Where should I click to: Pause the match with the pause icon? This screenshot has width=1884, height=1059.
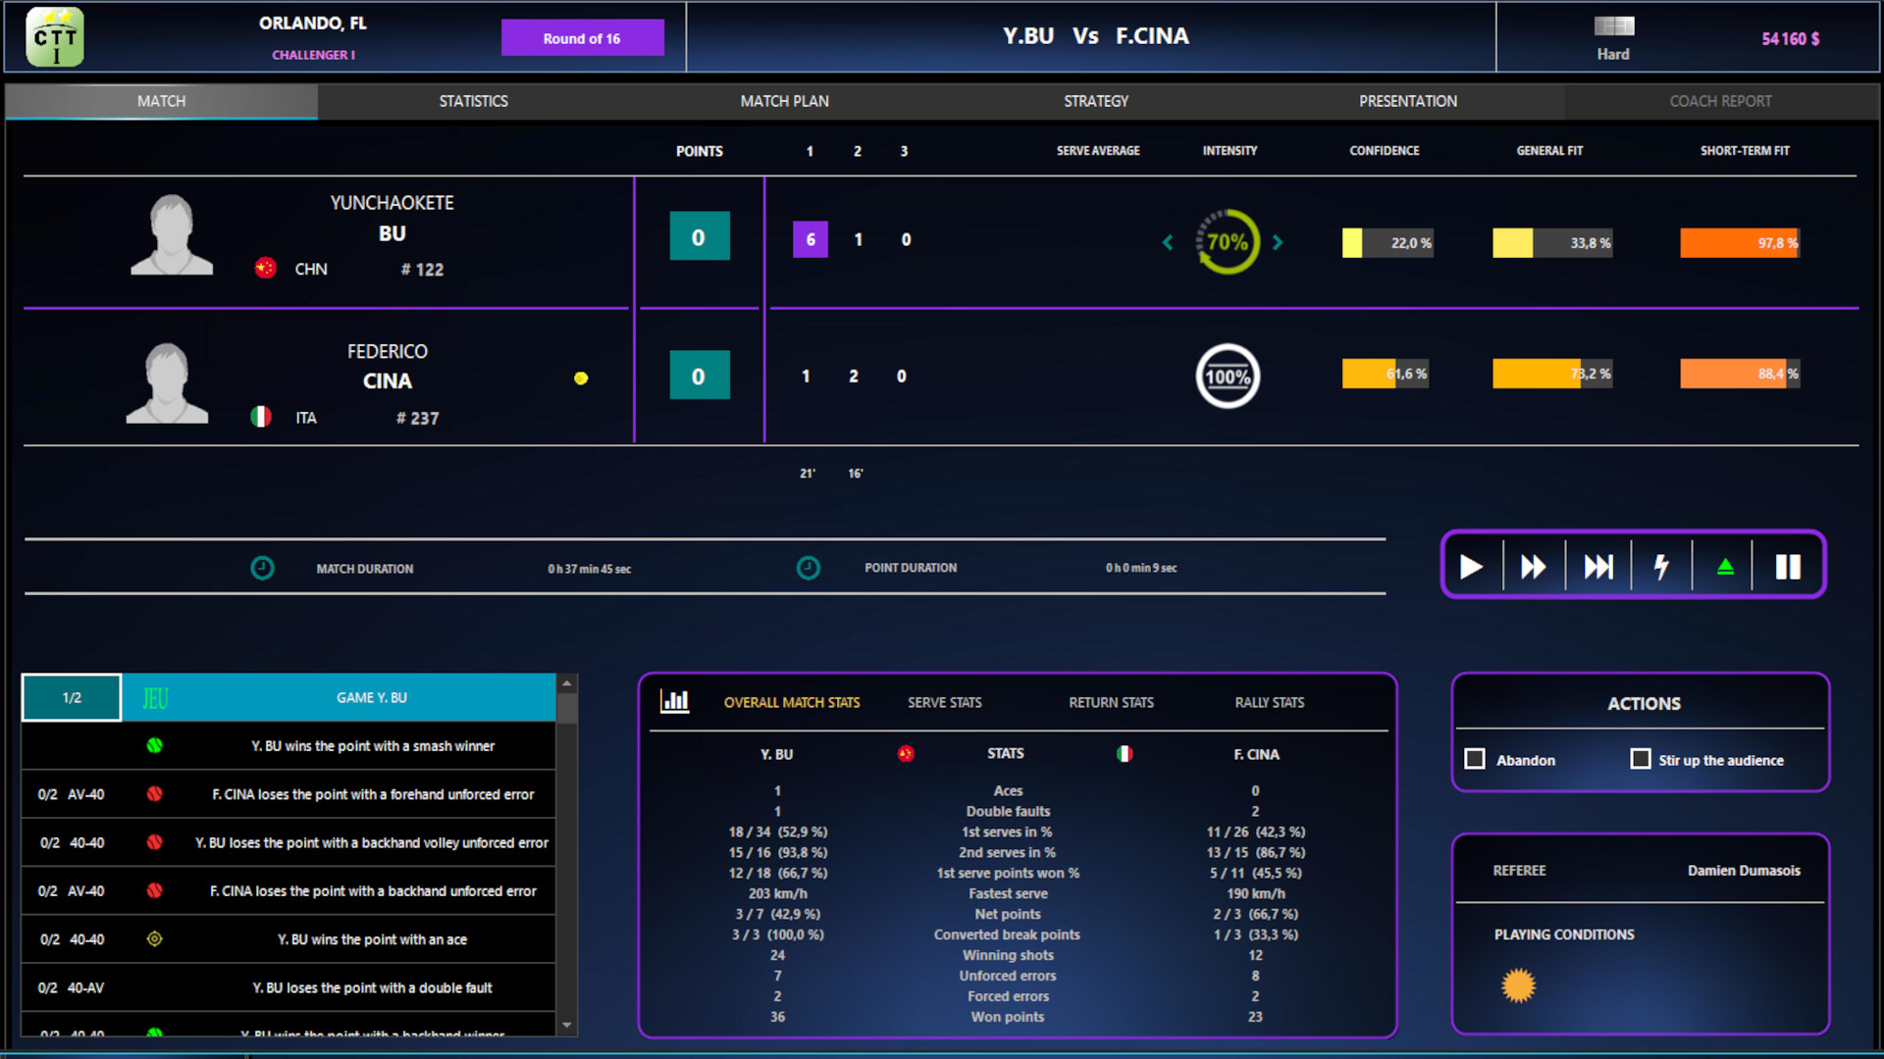pos(1788,566)
